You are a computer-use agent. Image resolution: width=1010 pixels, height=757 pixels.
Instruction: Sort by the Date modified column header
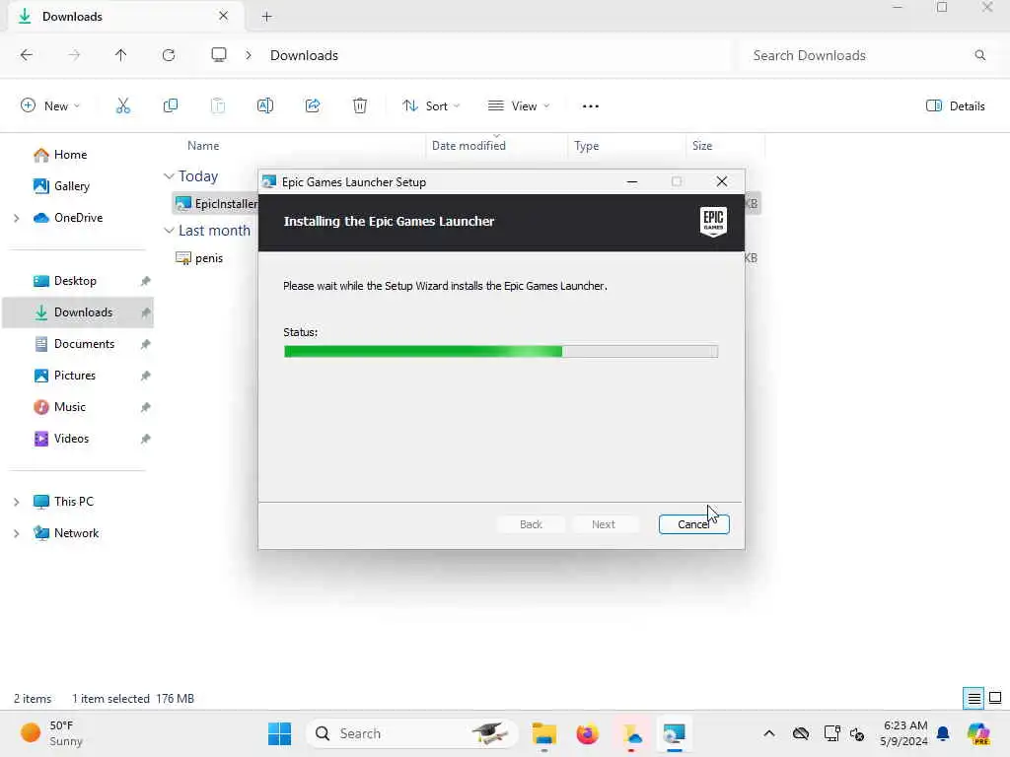tap(469, 146)
